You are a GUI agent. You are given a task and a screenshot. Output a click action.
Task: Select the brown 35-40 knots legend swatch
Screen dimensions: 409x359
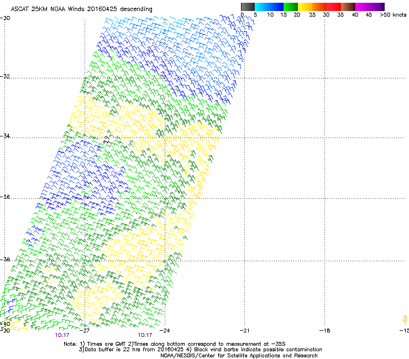click(x=348, y=7)
